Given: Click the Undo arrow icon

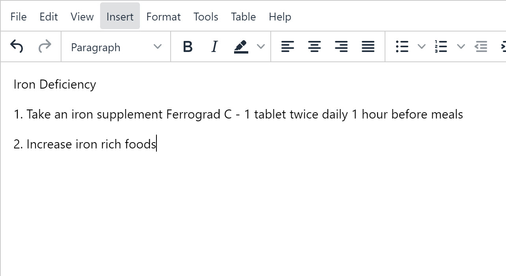Looking at the screenshot, I should (17, 46).
